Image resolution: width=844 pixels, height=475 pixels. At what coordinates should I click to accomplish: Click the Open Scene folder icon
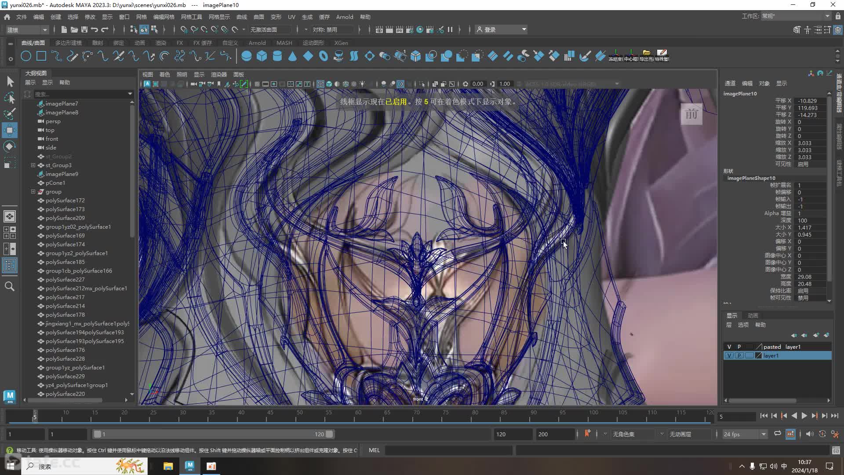(74, 29)
